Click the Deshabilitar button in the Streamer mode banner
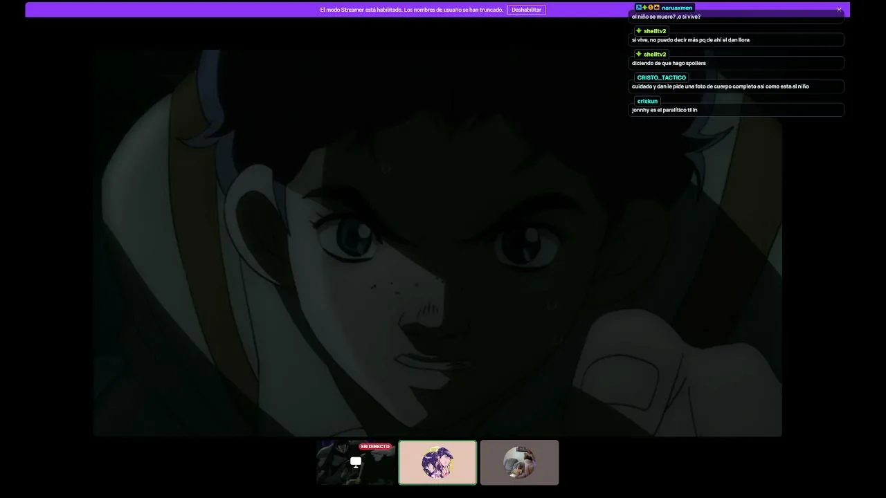 526,10
